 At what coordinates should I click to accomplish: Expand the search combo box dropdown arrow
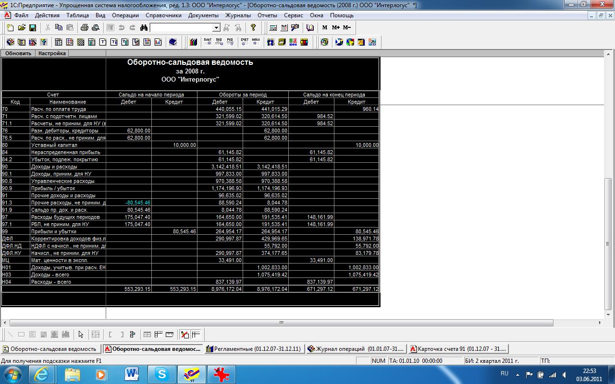(x=216, y=28)
